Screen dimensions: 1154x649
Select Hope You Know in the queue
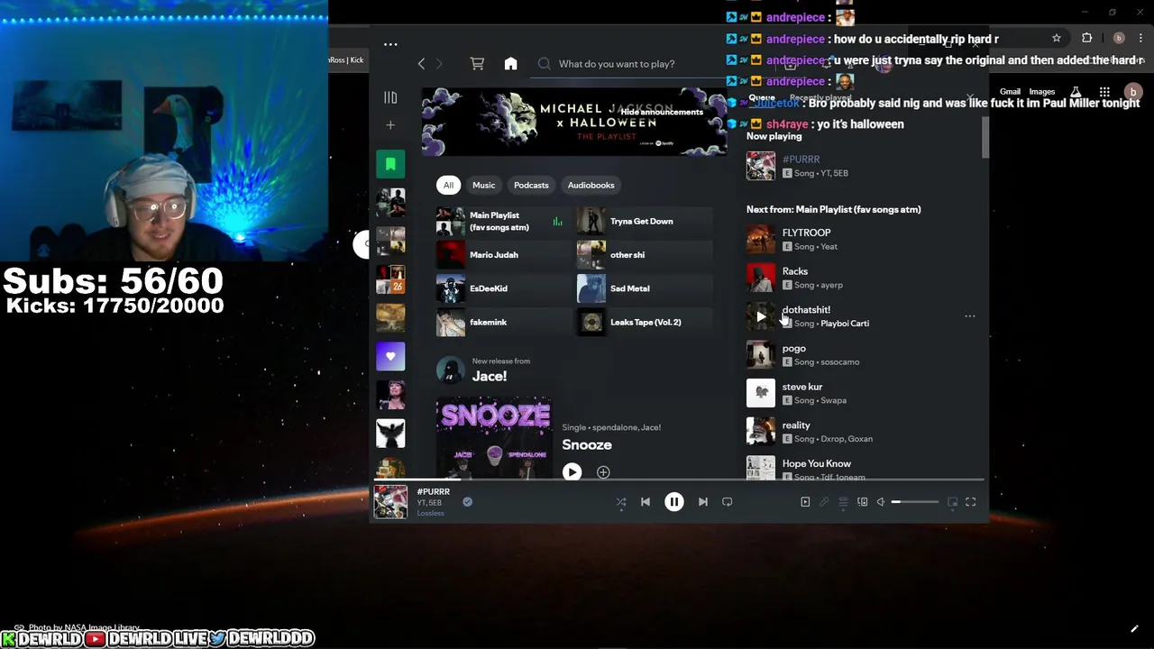tap(856, 468)
